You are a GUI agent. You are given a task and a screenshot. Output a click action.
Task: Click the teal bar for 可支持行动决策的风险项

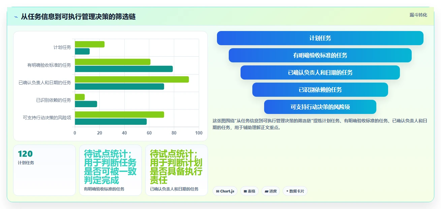click(111, 122)
